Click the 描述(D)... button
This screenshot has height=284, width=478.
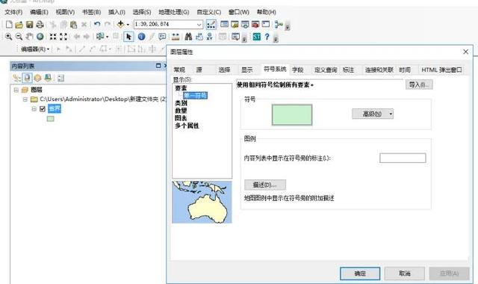tap(265, 185)
